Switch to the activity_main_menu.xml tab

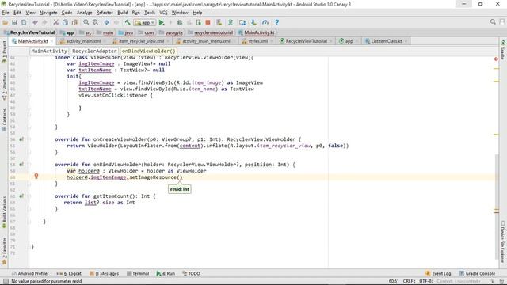pyautogui.click(x=205, y=41)
